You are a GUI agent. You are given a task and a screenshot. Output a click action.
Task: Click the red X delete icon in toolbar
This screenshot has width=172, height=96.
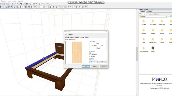[18, 4]
